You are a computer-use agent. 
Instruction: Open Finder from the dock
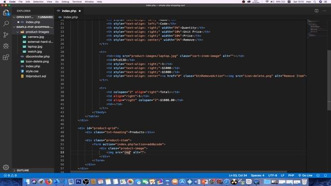[26, 181]
